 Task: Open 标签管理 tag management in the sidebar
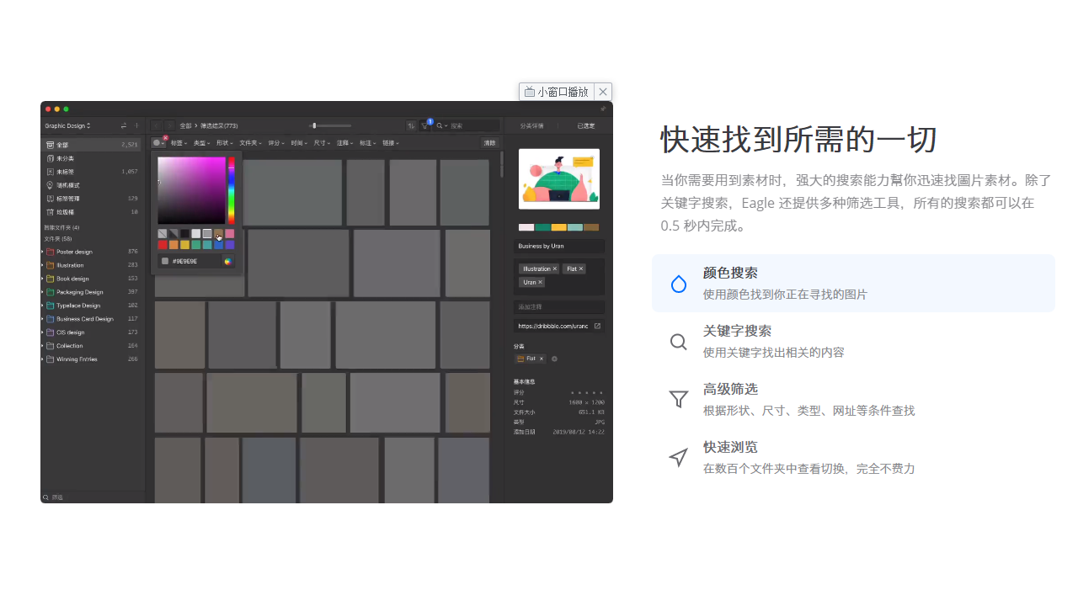point(70,198)
